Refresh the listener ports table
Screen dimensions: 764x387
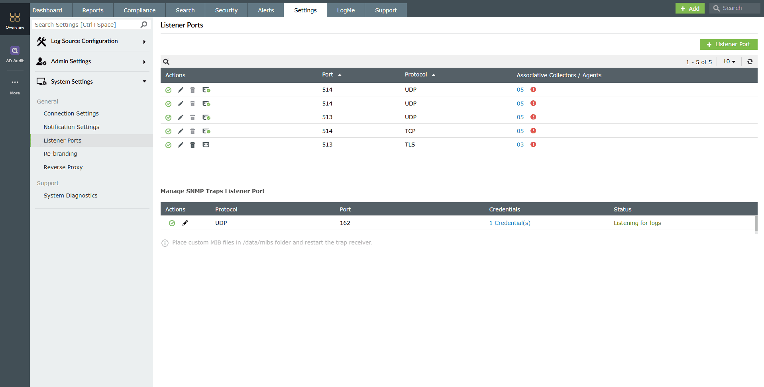750,62
